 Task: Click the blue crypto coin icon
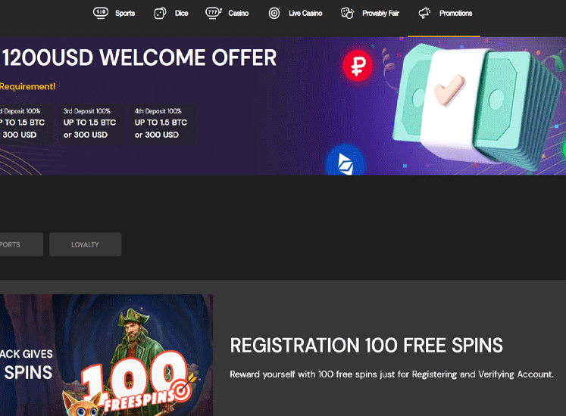[346, 161]
